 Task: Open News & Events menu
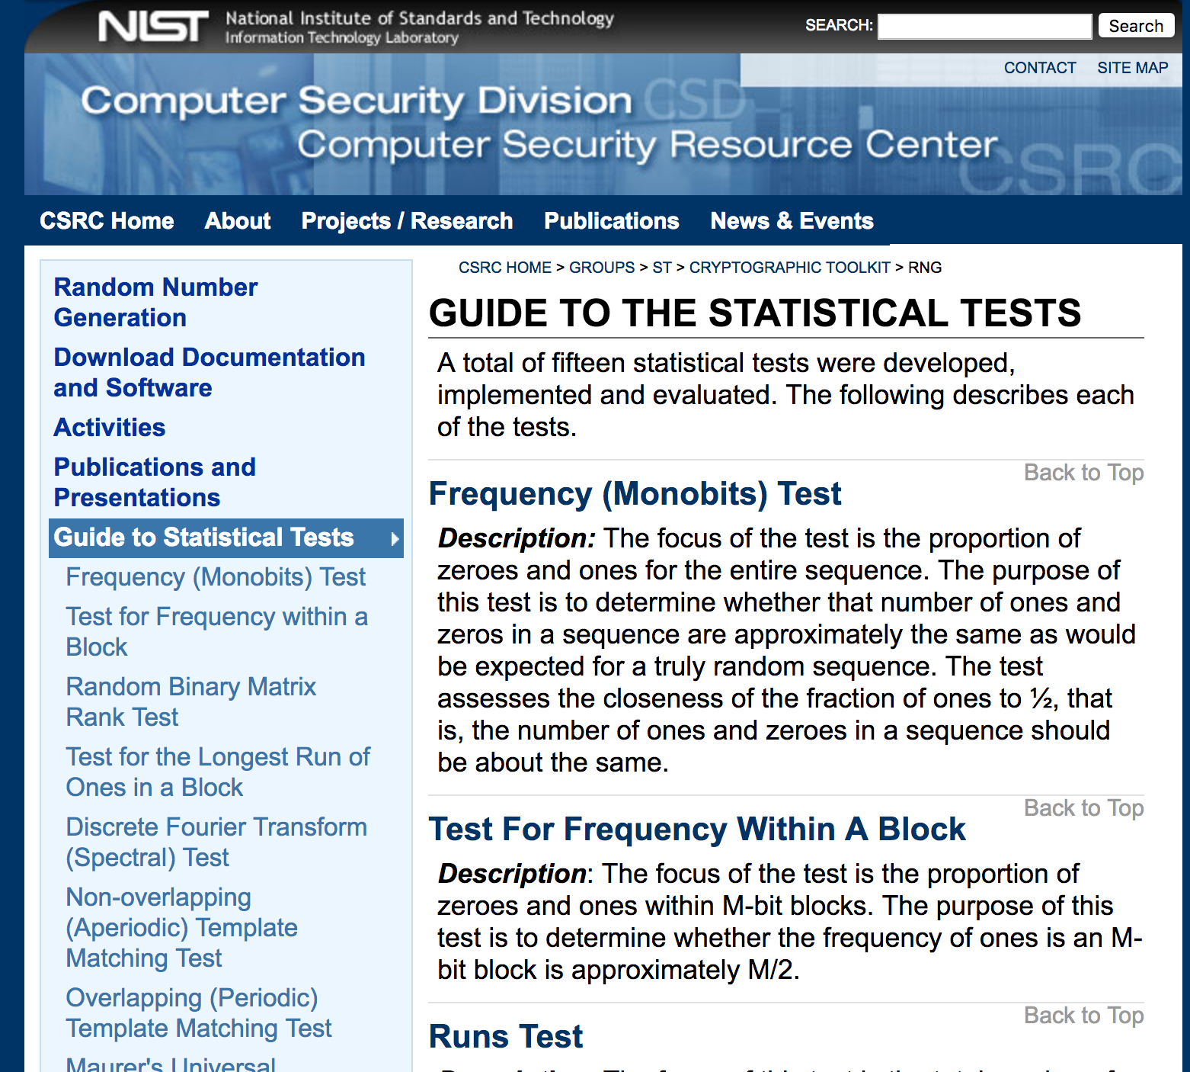[792, 221]
